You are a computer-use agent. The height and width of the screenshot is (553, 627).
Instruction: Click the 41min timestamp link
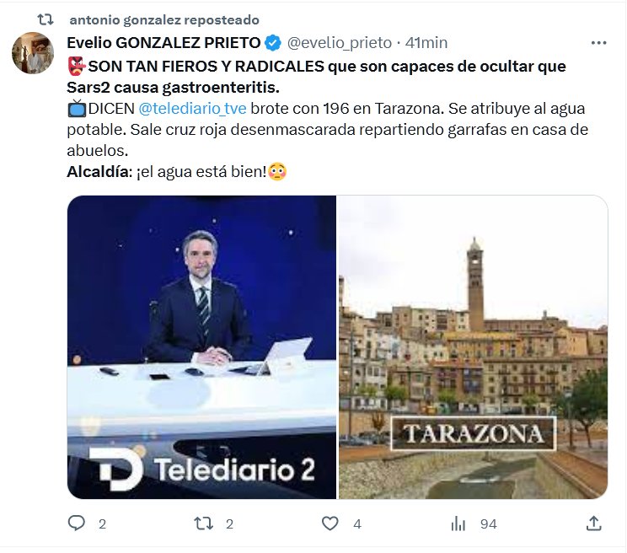tap(426, 43)
